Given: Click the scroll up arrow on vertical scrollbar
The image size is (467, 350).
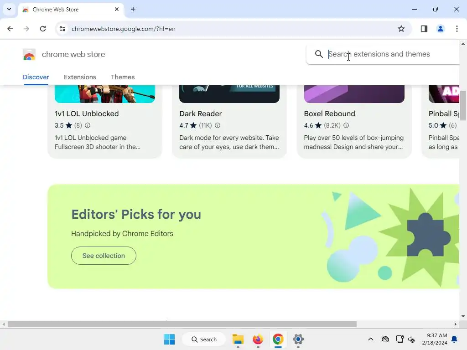Looking at the screenshot, I should [x=463, y=44].
